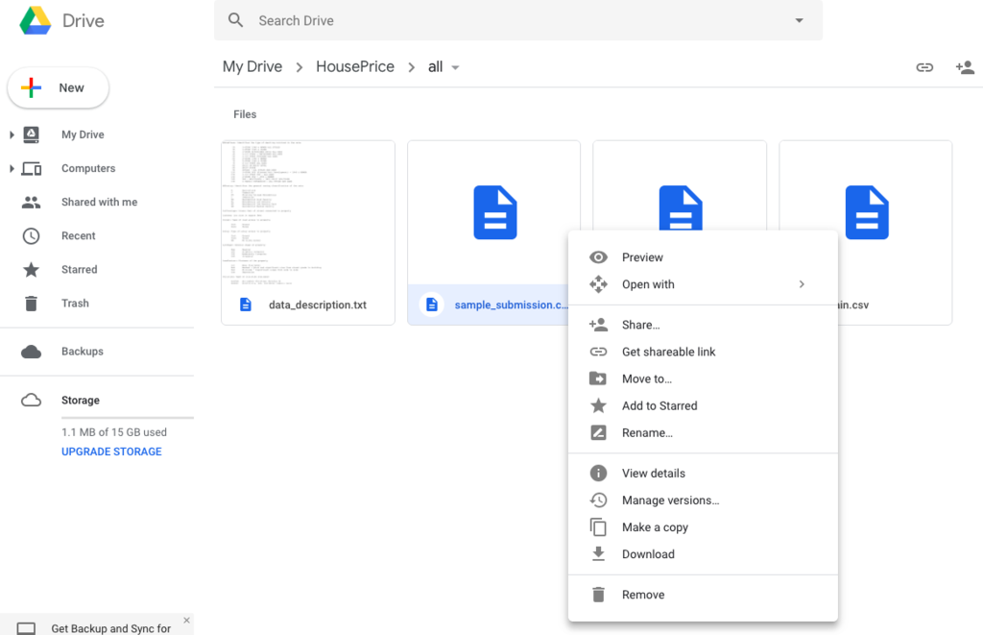This screenshot has height=635, width=983.
Task: Open the Recent section
Action: pyautogui.click(x=79, y=236)
